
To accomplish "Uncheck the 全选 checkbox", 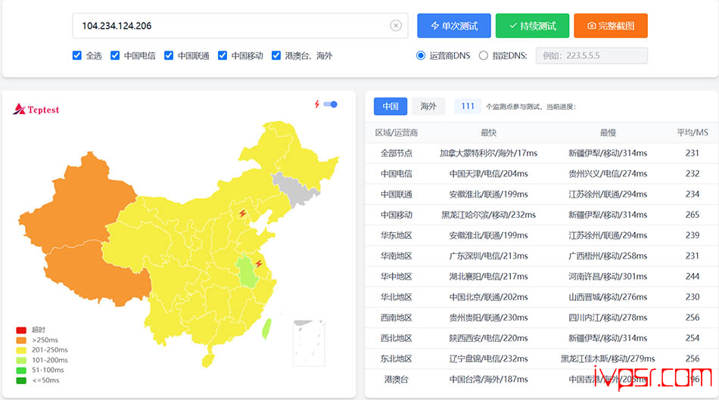I will [77, 55].
